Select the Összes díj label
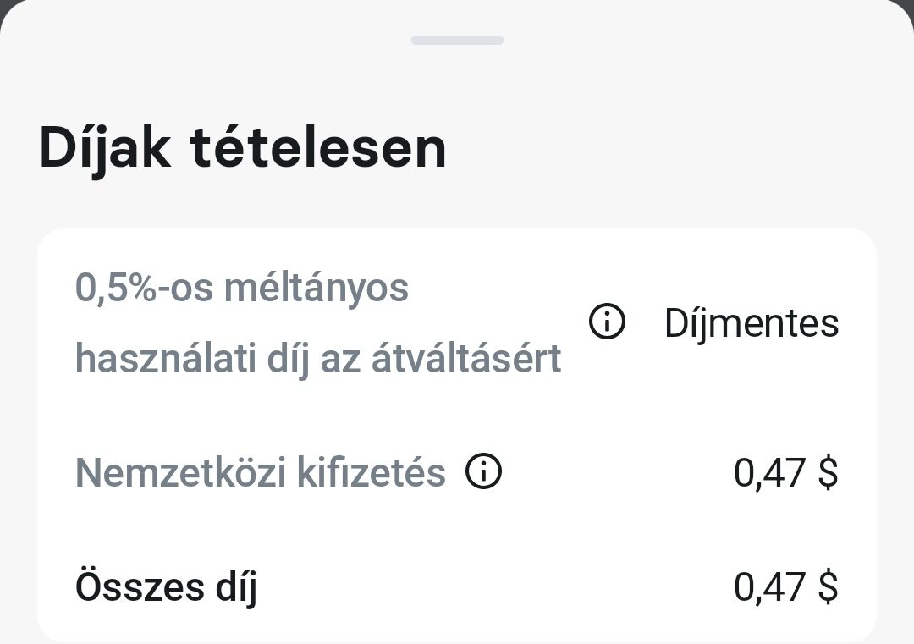914x644 pixels. pos(166,586)
